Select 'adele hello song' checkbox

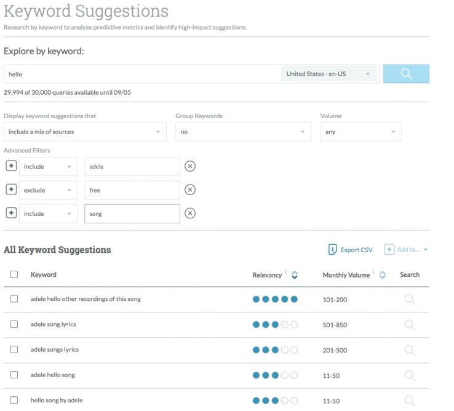click(14, 375)
